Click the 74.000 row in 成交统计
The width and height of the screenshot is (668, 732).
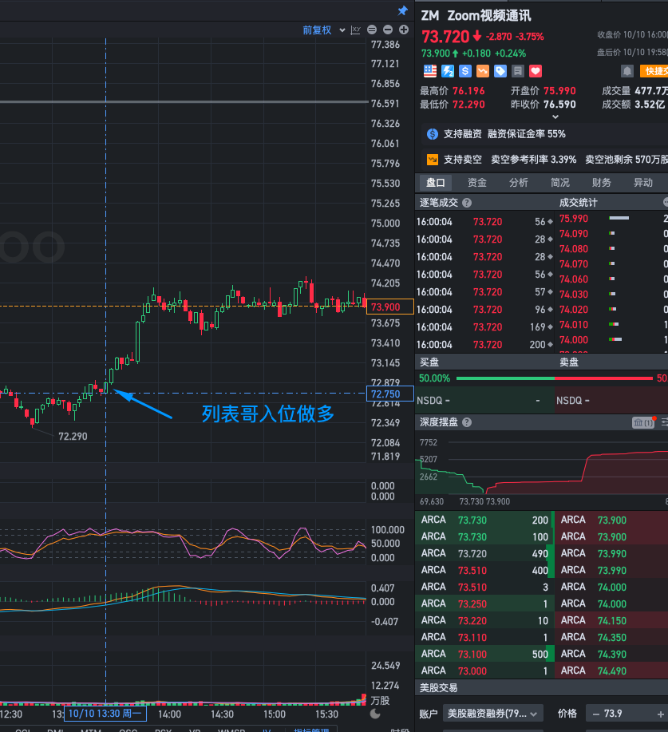[x=612, y=340]
